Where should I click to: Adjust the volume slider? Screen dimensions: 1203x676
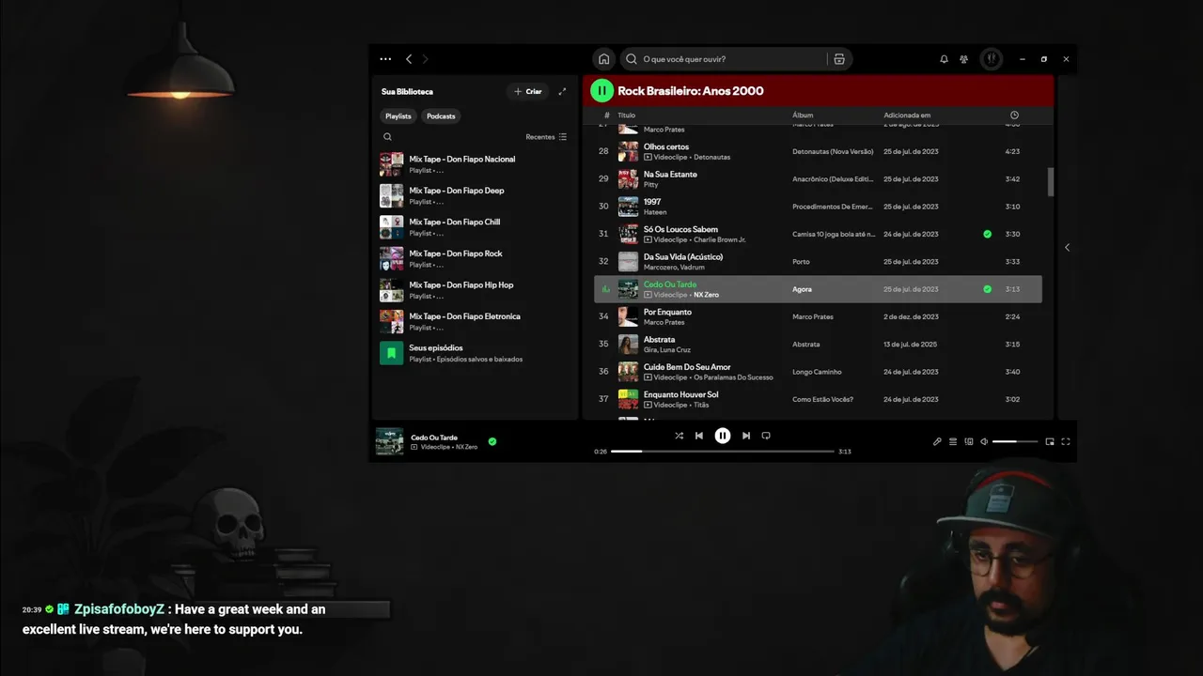1015,441
